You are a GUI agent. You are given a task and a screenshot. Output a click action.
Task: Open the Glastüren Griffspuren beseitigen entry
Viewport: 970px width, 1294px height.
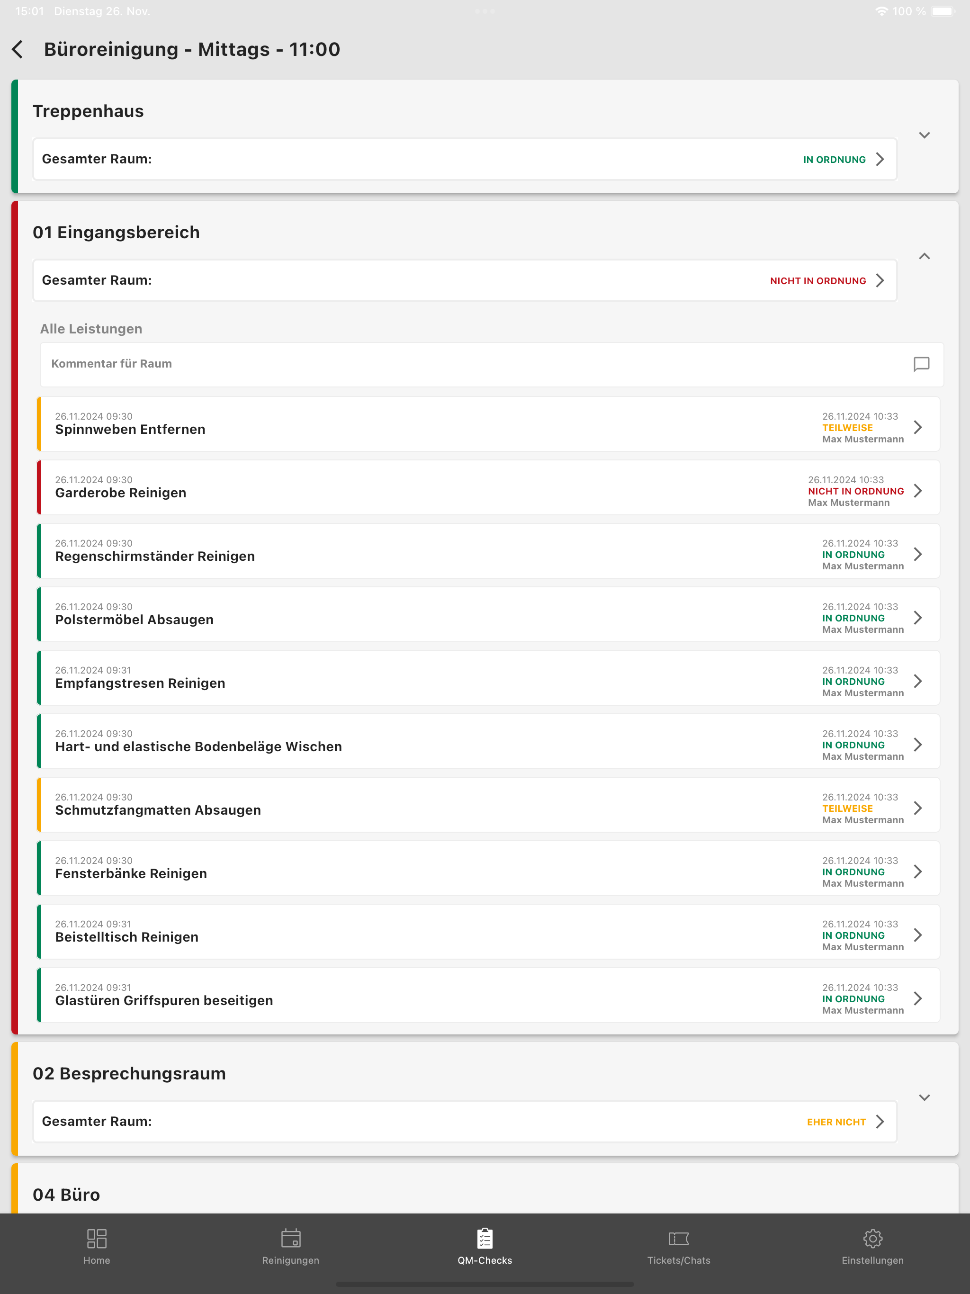click(488, 995)
